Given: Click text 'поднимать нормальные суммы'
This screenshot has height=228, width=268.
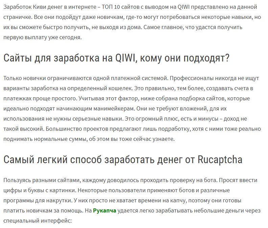Looking at the screenshot, I should point(46,139).
